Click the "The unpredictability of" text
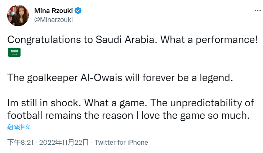 click(203, 103)
